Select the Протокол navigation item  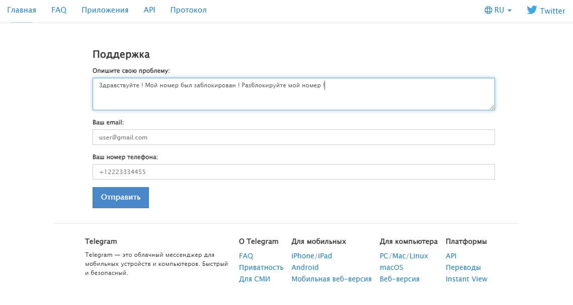click(x=188, y=10)
